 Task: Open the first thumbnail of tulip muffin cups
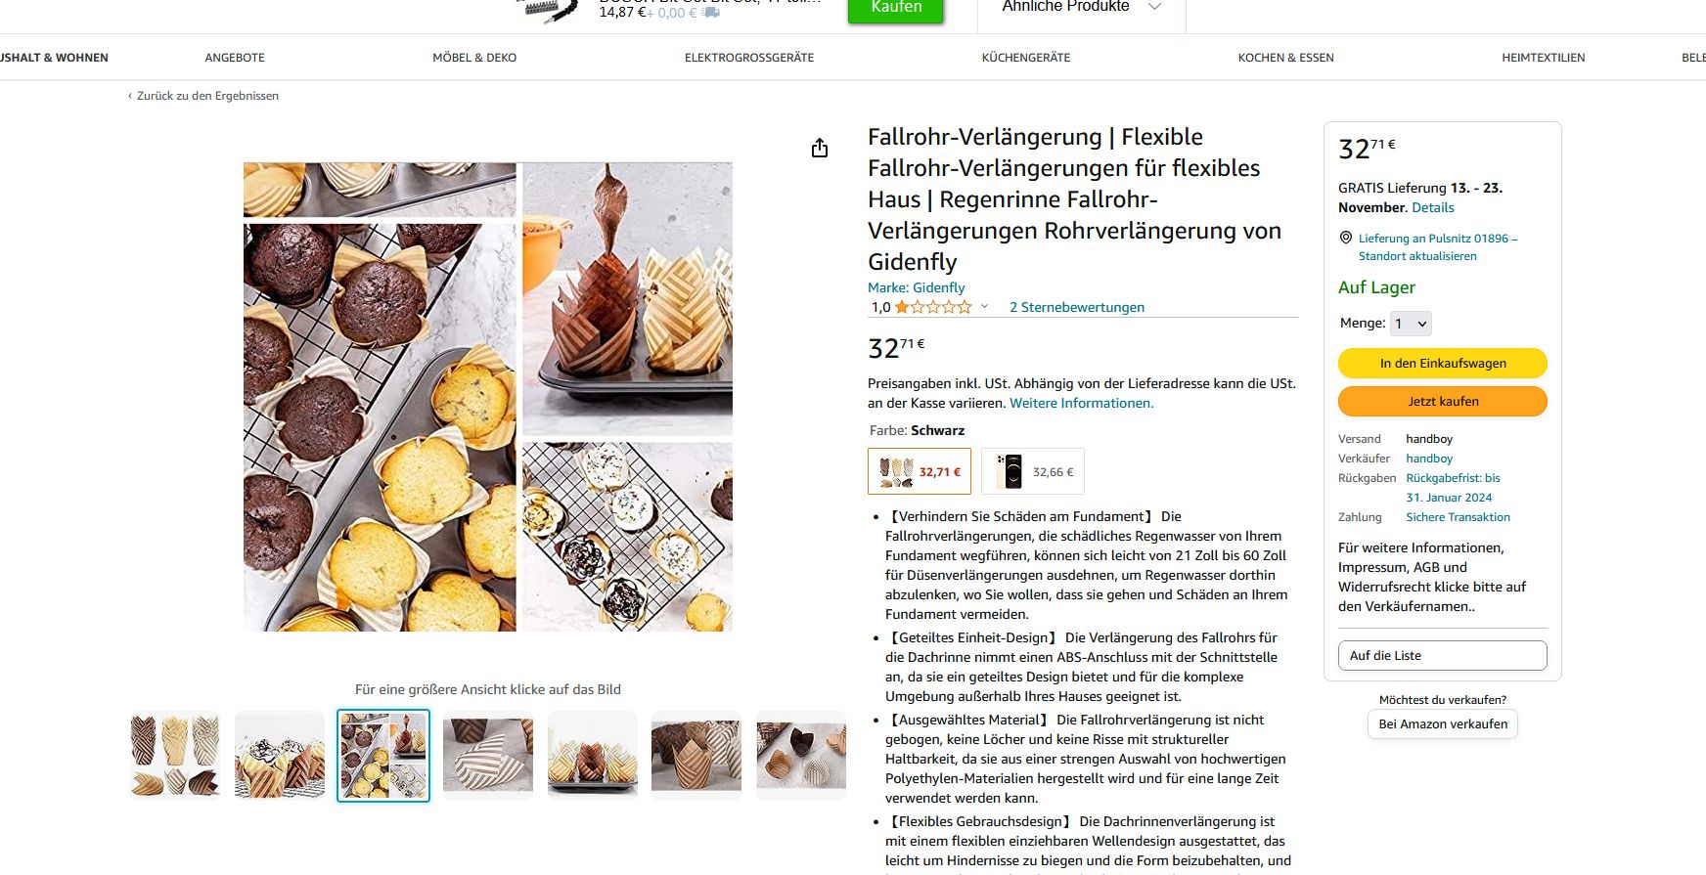pos(175,756)
